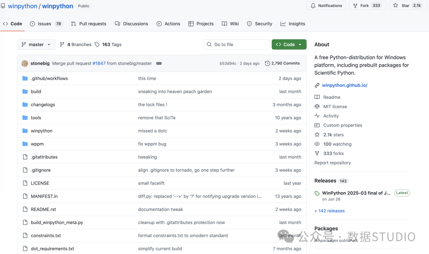The width and height of the screenshot is (429, 254).
Task: Open pull request #1847 link
Action: (x=99, y=63)
